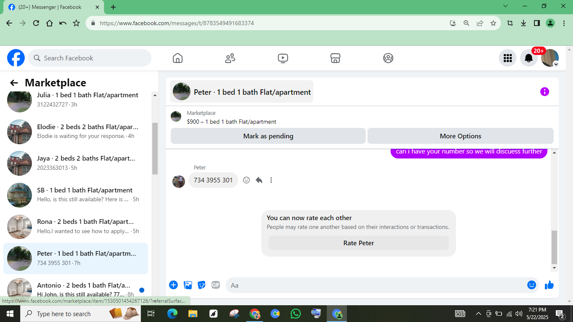The width and height of the screenshot is (573, 322).
Task: Click the Mark as pending button
Action: (x=268, y=136)
